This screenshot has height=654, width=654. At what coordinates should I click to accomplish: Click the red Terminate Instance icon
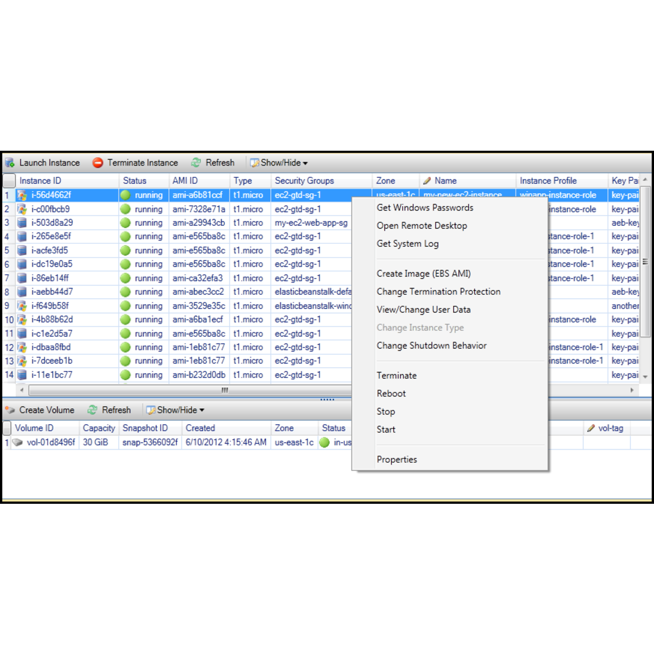[97, 162]
